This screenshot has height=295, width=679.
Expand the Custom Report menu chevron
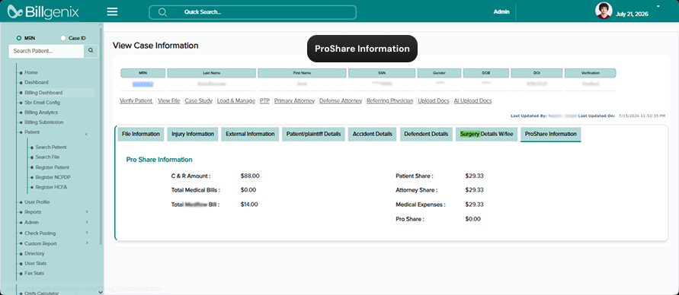[x=87, y=243]
